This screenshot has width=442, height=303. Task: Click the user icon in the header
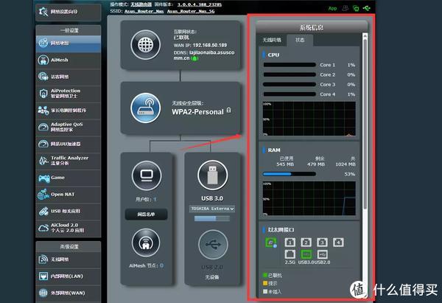(x=345, y=8)
